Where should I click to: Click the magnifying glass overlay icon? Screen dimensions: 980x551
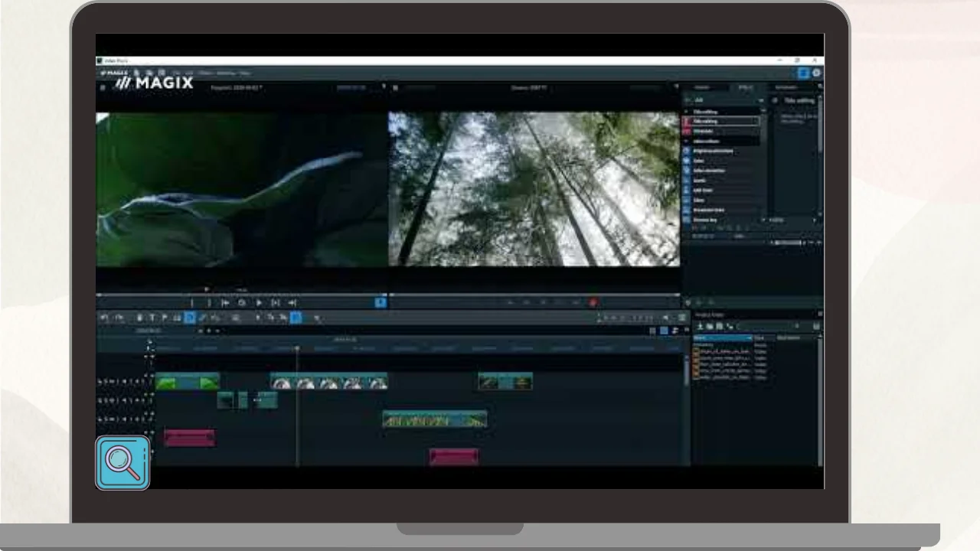coord(122,463)
